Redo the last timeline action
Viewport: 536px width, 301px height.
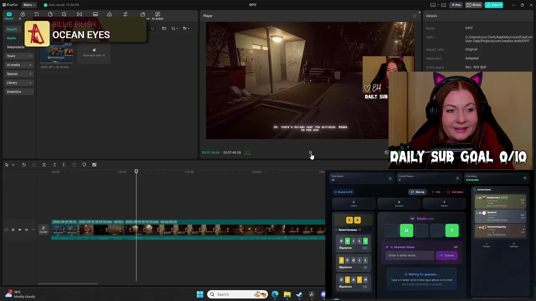tap(34, 165)
